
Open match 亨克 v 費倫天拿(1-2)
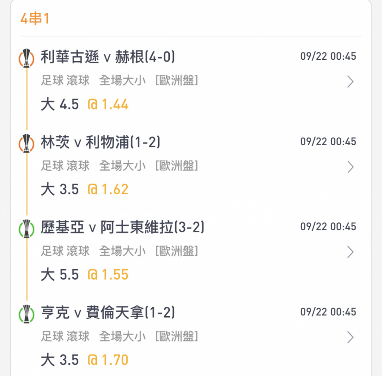coord(108,312)
